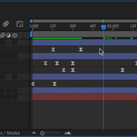Select the keyframe near 01:07f

click(122, 70)
